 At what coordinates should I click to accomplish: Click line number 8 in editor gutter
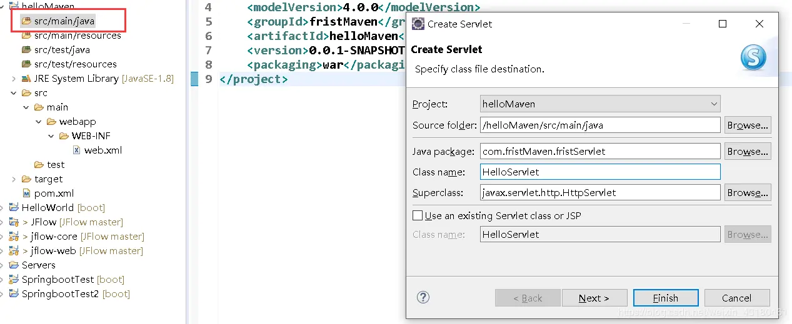[208, 65]
